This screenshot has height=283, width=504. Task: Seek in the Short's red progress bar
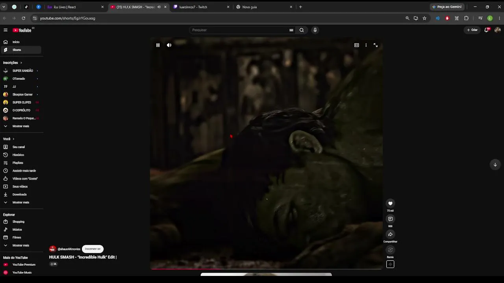266,269
